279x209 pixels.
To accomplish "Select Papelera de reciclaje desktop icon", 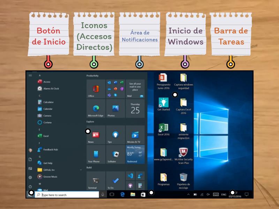I will (183, 181).
